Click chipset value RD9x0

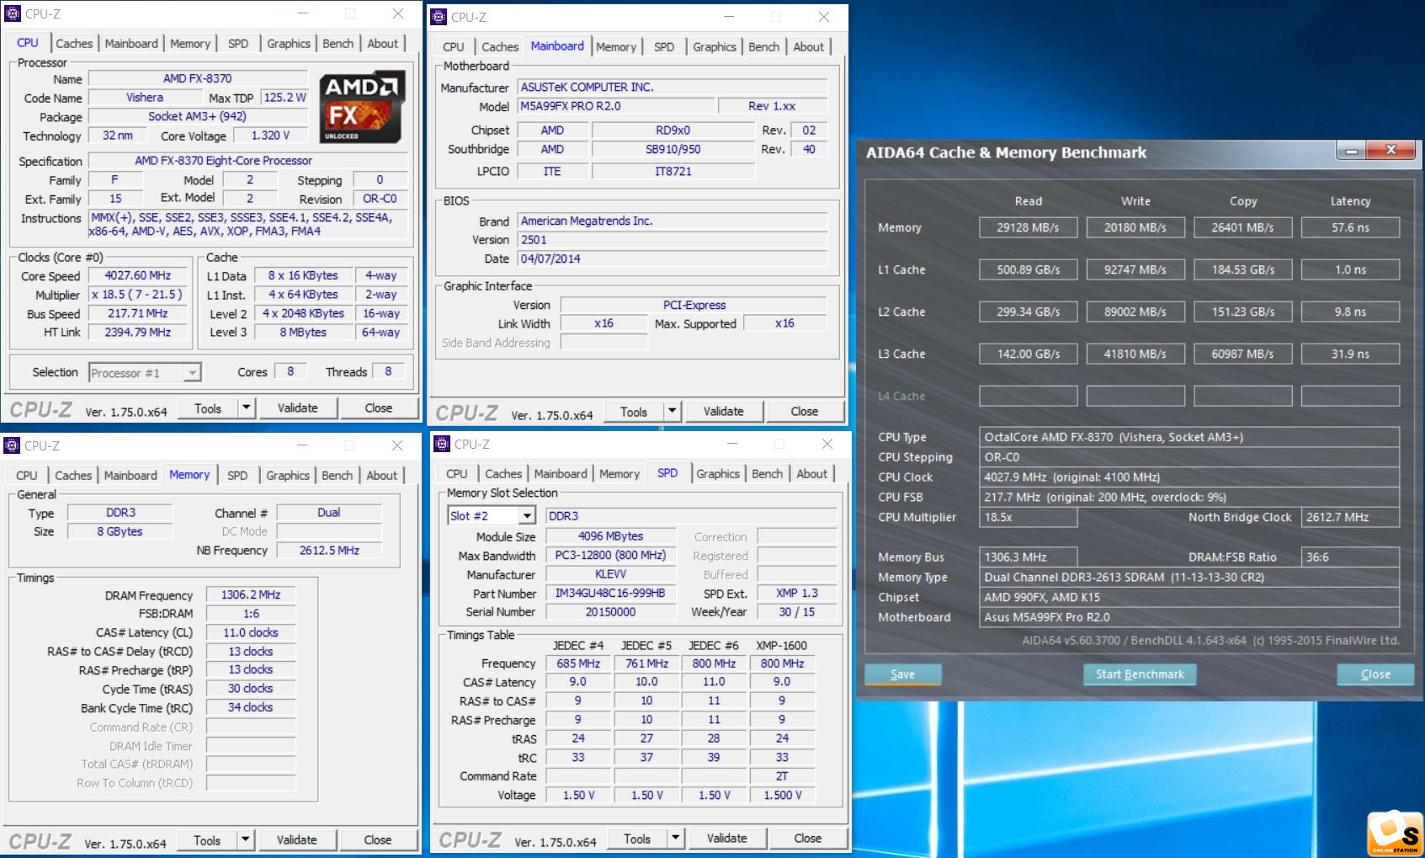click(x=673, y=130)
